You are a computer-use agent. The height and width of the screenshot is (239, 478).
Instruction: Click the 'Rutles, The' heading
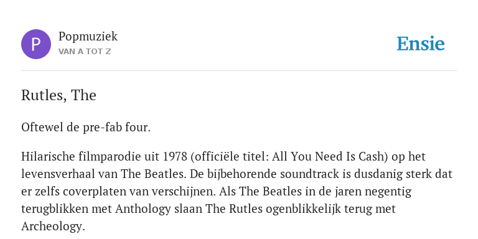coord(59,95)
